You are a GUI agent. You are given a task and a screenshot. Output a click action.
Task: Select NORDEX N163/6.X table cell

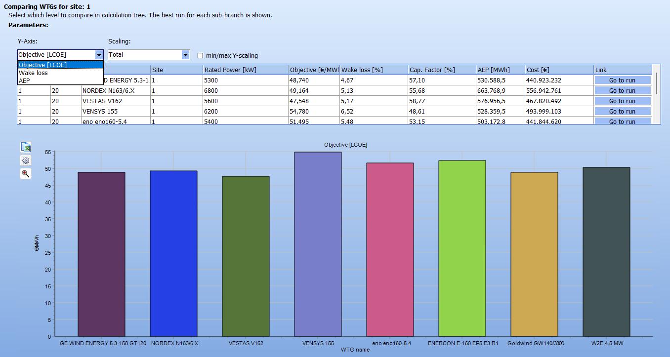tap(116, 90)
